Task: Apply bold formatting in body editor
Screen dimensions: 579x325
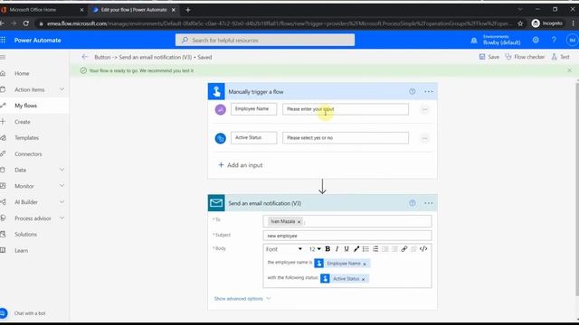Action: pos(327,249)
